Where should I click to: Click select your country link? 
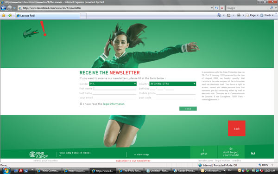point(45,161)
